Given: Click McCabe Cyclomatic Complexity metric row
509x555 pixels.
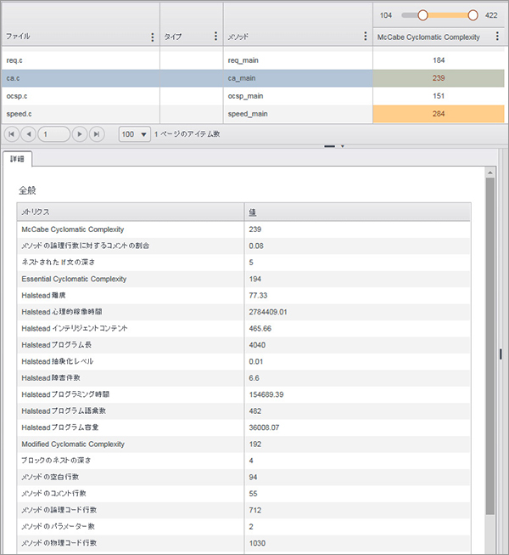Looking at the screenshot, I should point(243,229).
